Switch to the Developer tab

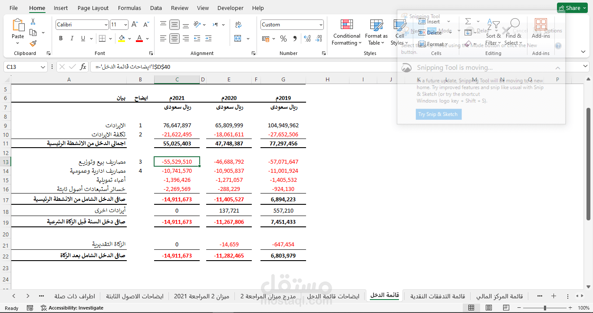point(231,8)
